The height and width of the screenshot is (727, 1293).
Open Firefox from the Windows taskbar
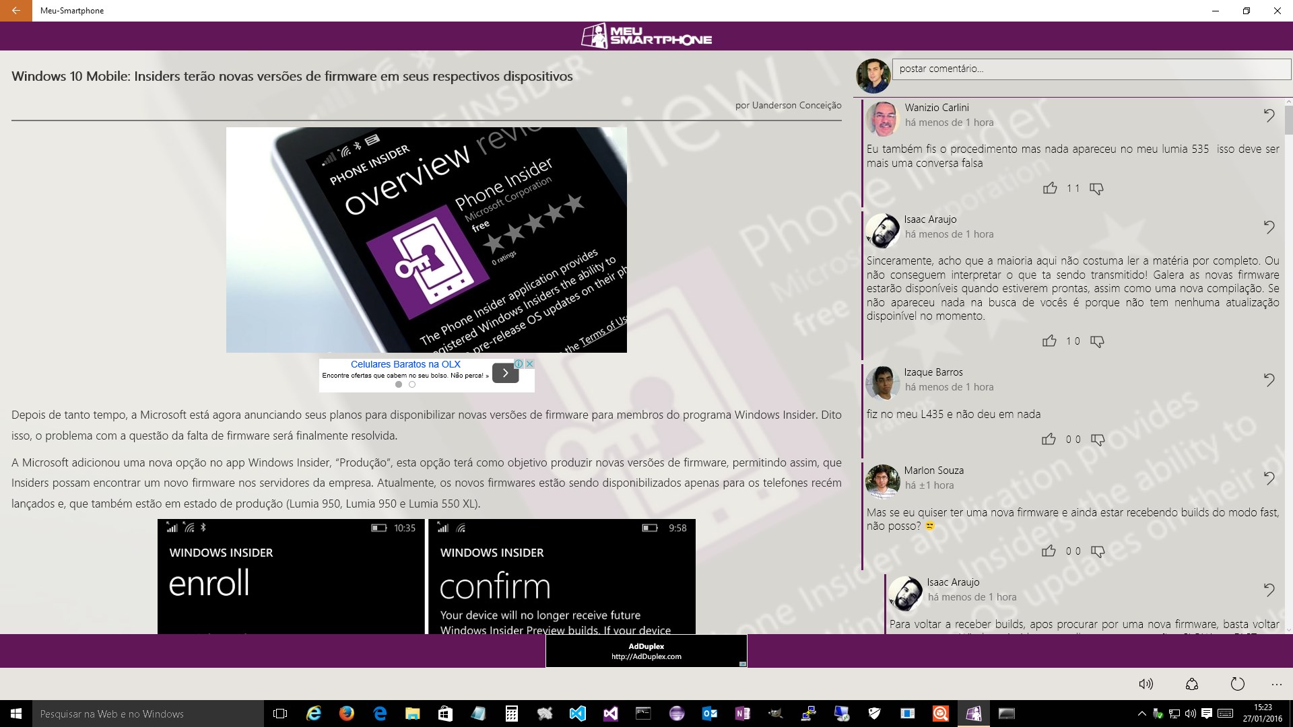point(347,714)
